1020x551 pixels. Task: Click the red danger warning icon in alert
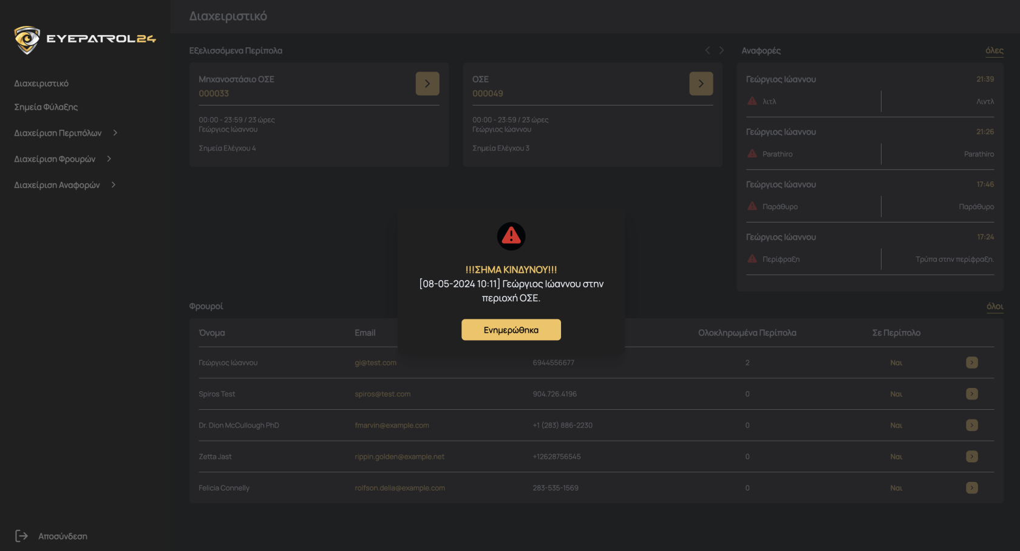point(511,236)
